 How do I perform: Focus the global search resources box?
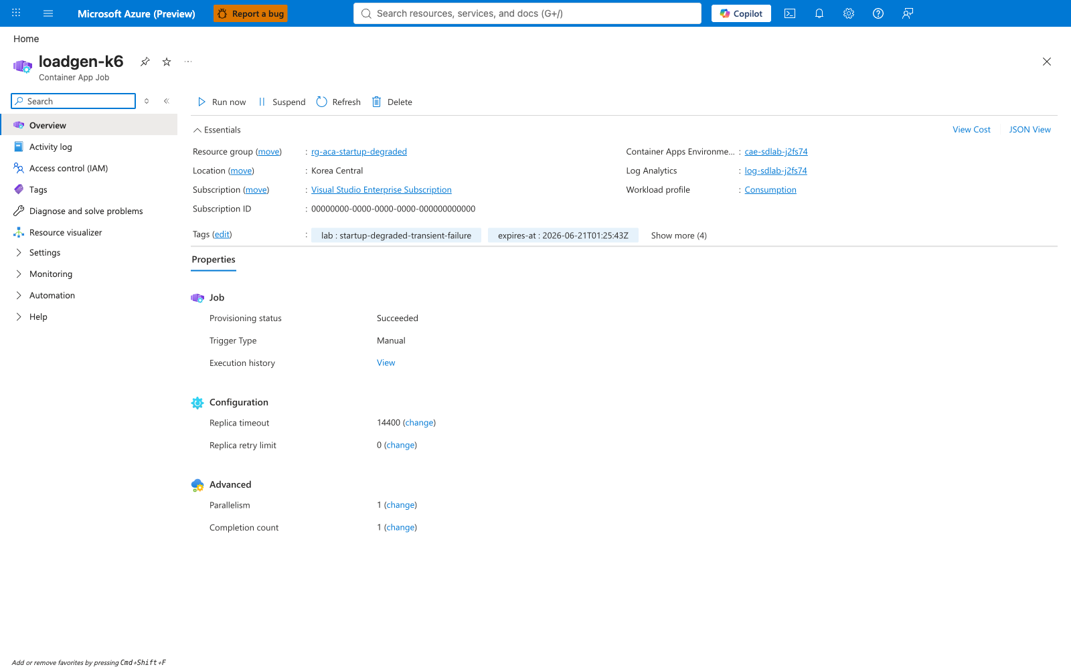tap(527, 13)
